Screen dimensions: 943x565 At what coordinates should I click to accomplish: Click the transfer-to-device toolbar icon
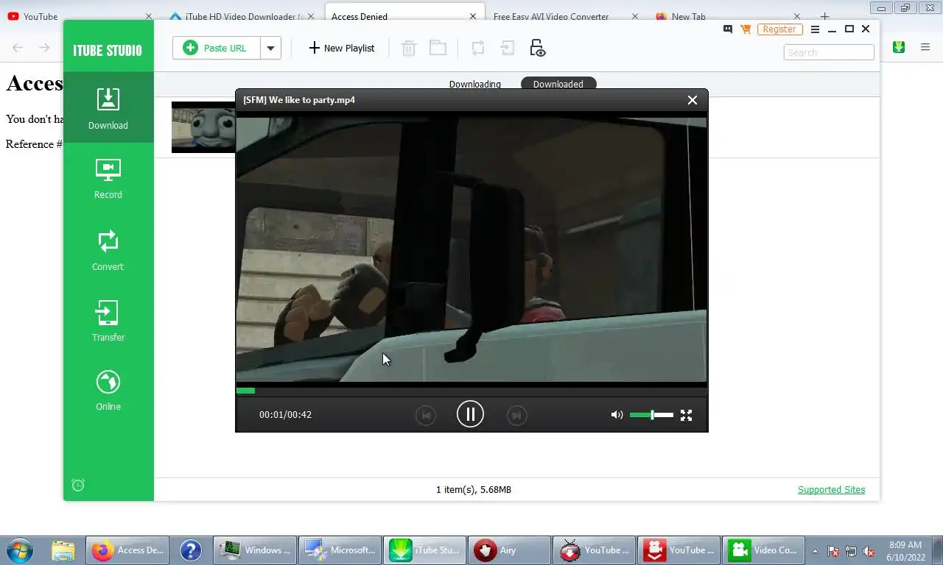[508, 48]
